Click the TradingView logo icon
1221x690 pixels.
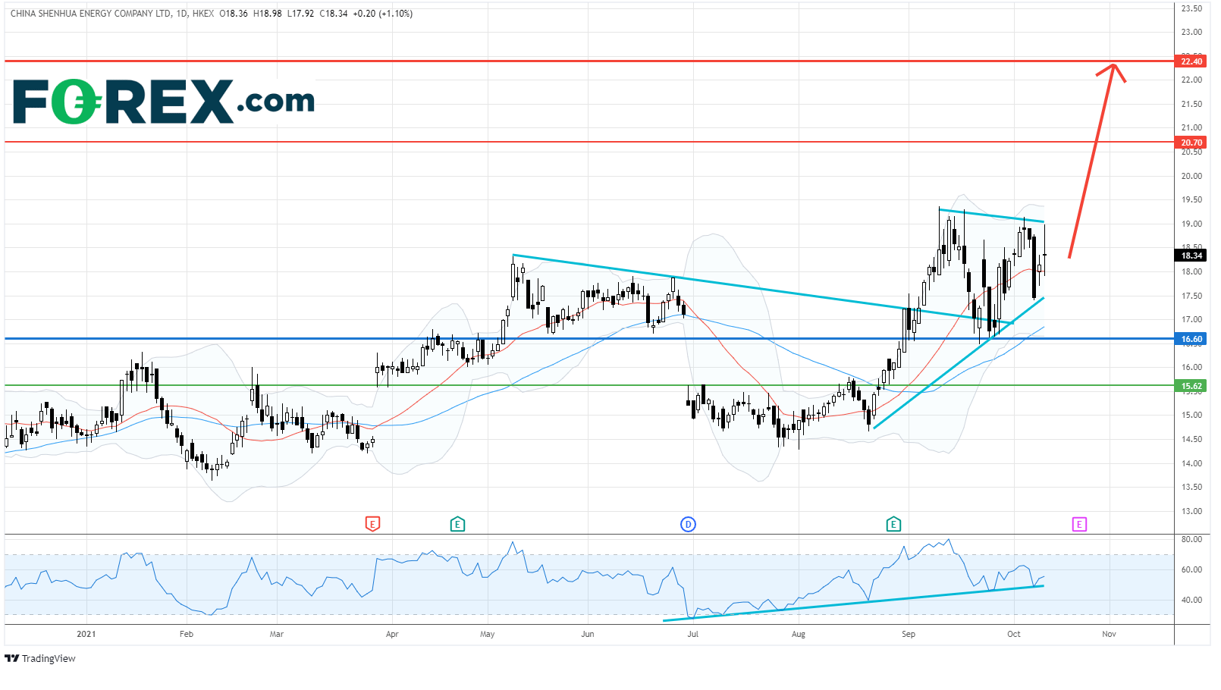[x=11, y=658]
